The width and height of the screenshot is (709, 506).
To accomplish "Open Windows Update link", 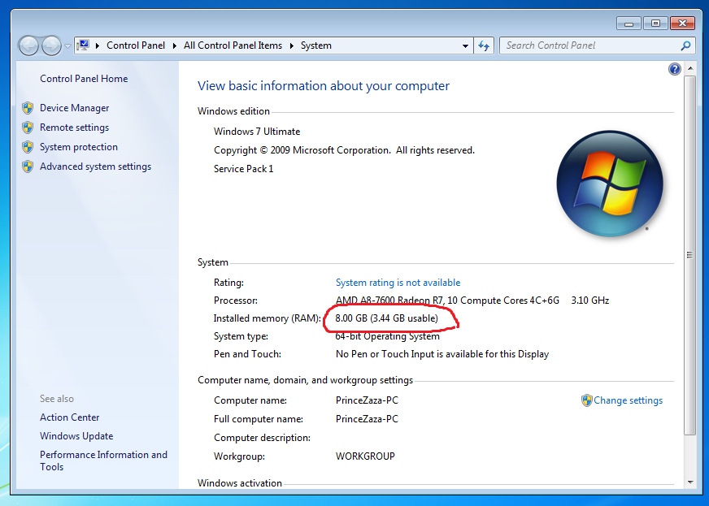I will pyautogui.click(x=76, y=436).
